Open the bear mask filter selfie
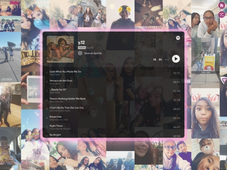 point(205,154)
